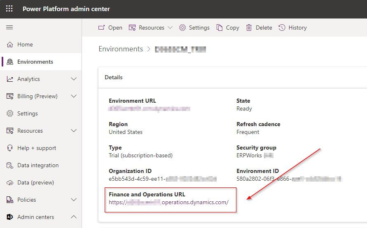Image resolution: width=367 pixels, height=228 pixels.
Task: Expand the Billing (Preview) chevron
Action: pyautogui.click(x=74, y=96)
